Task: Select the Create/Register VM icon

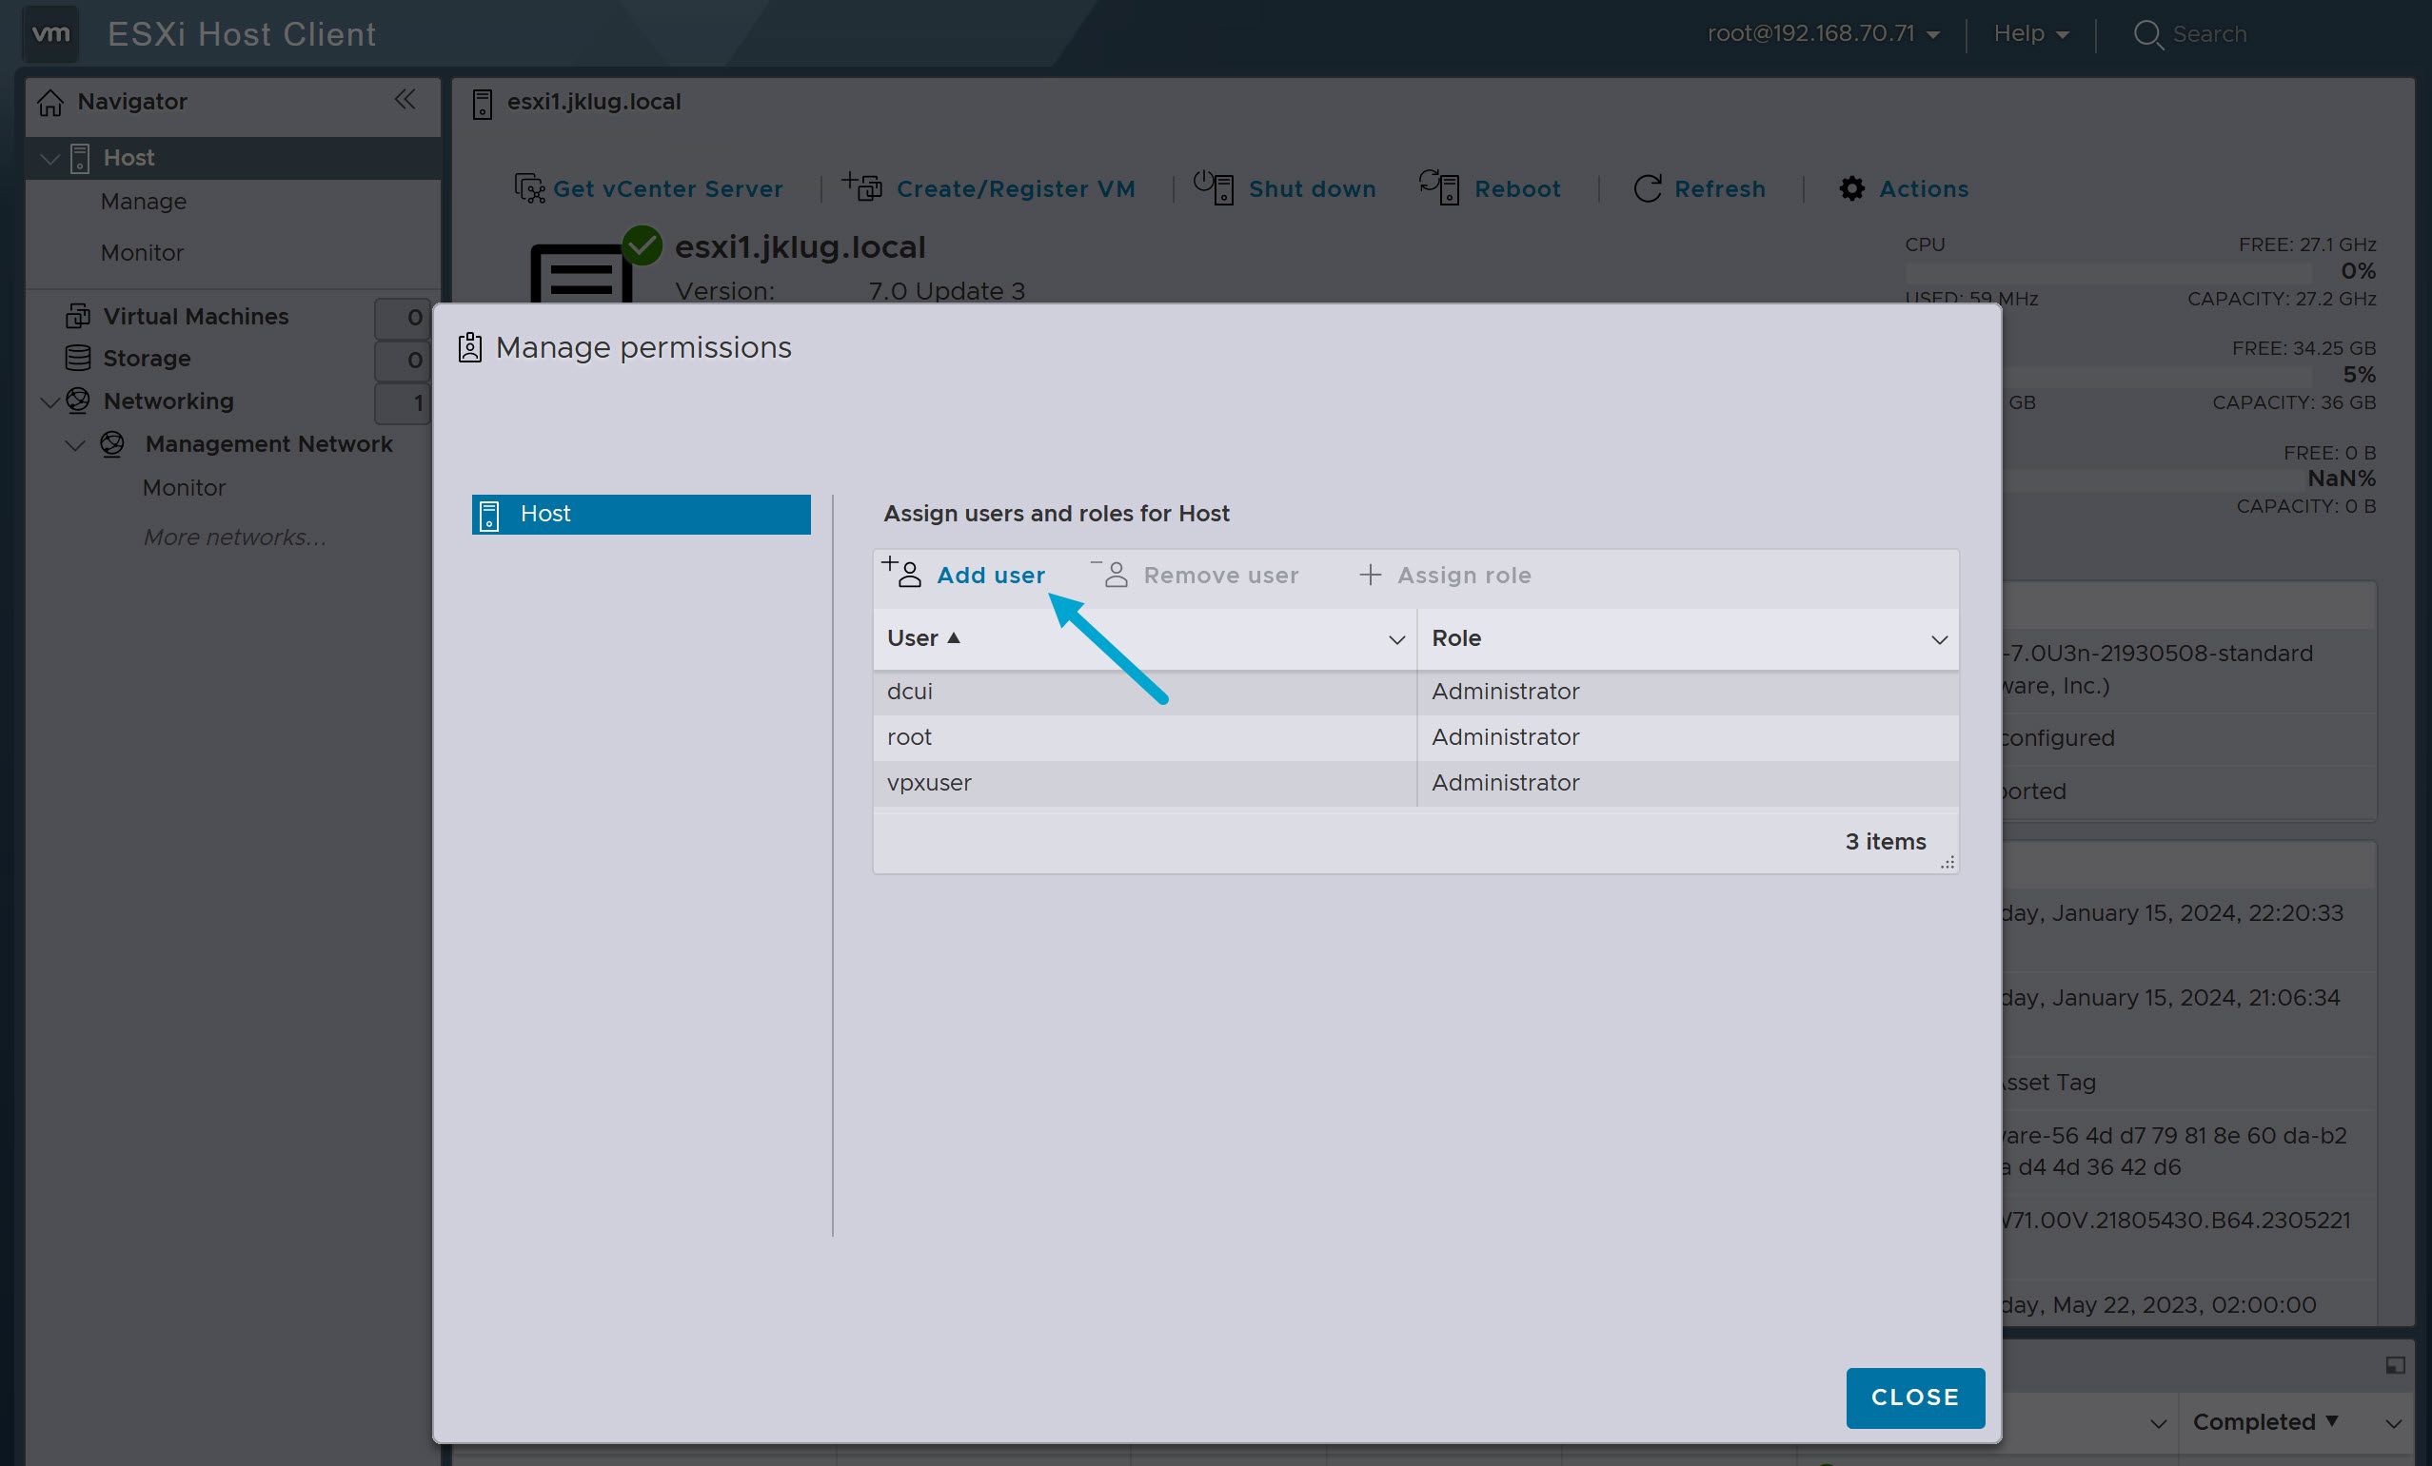Action: pos(860,187)
